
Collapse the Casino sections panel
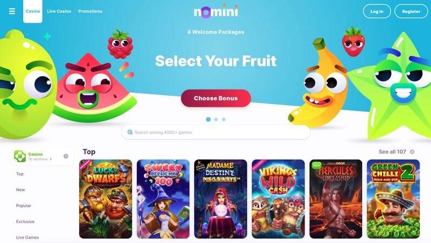66,156
